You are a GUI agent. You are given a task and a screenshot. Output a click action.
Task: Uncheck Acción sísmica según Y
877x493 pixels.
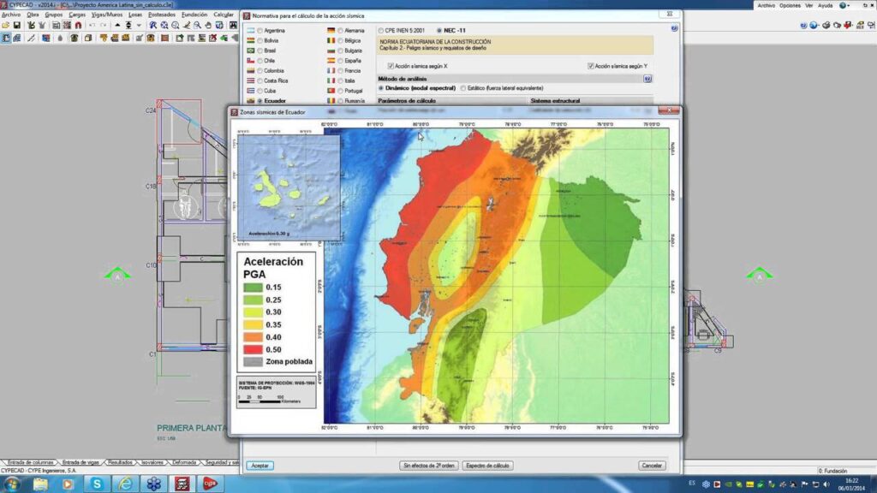(x=591, y=66)
